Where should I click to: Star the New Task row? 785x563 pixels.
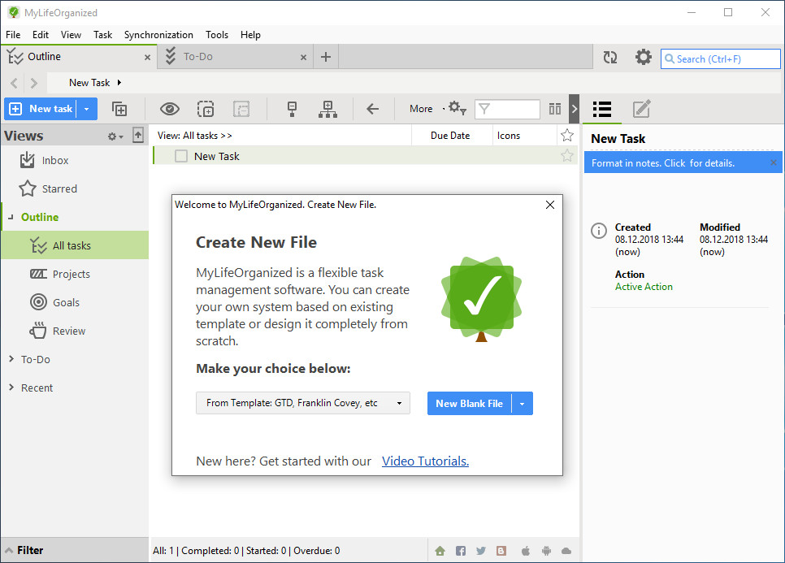coord(566,156)
